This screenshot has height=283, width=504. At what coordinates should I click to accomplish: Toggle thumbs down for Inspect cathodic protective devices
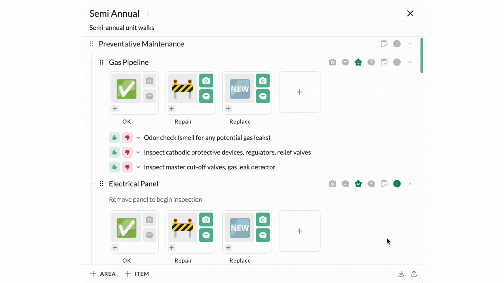[x=127, y=152]
